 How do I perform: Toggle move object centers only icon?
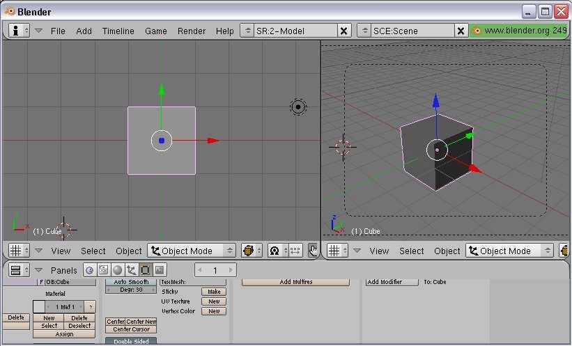295,251
